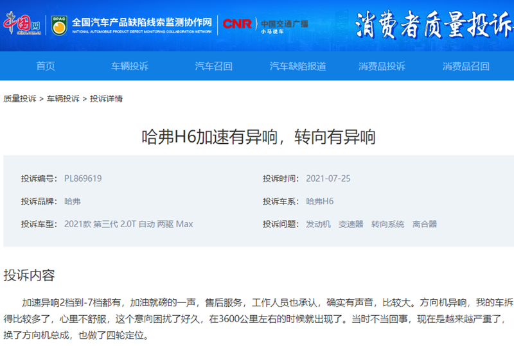
Task: Open the 消费品投诉 navigation tab
Action: pos(382,66)
